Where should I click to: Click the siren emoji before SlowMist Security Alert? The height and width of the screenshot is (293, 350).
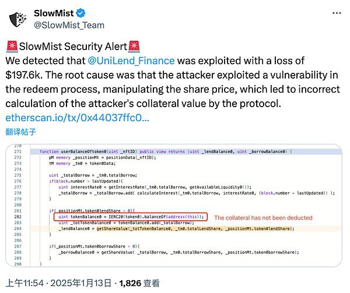click(12, 47)
